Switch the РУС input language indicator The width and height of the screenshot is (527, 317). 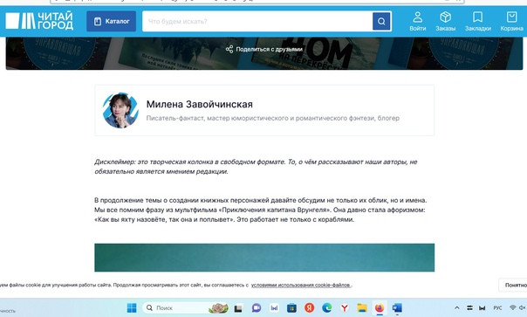tap(497, 308)
